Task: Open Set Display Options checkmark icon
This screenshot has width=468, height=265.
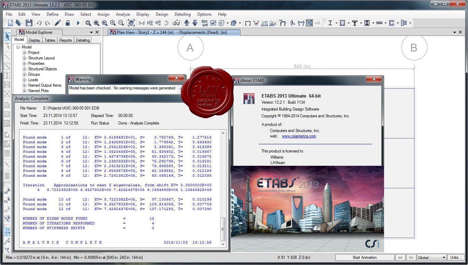Action: point(213,23)
